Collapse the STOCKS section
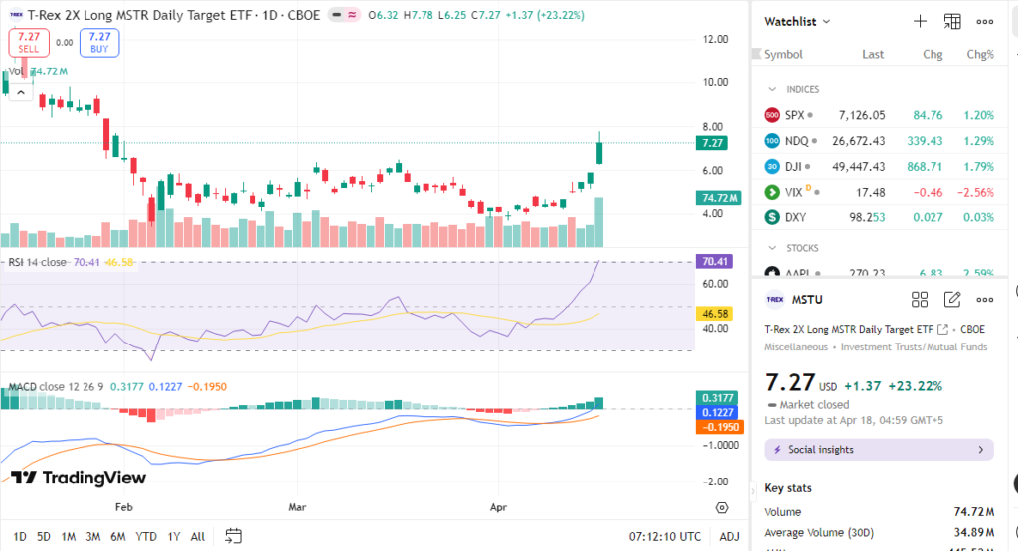1018x551 pixels. point(772,247)
